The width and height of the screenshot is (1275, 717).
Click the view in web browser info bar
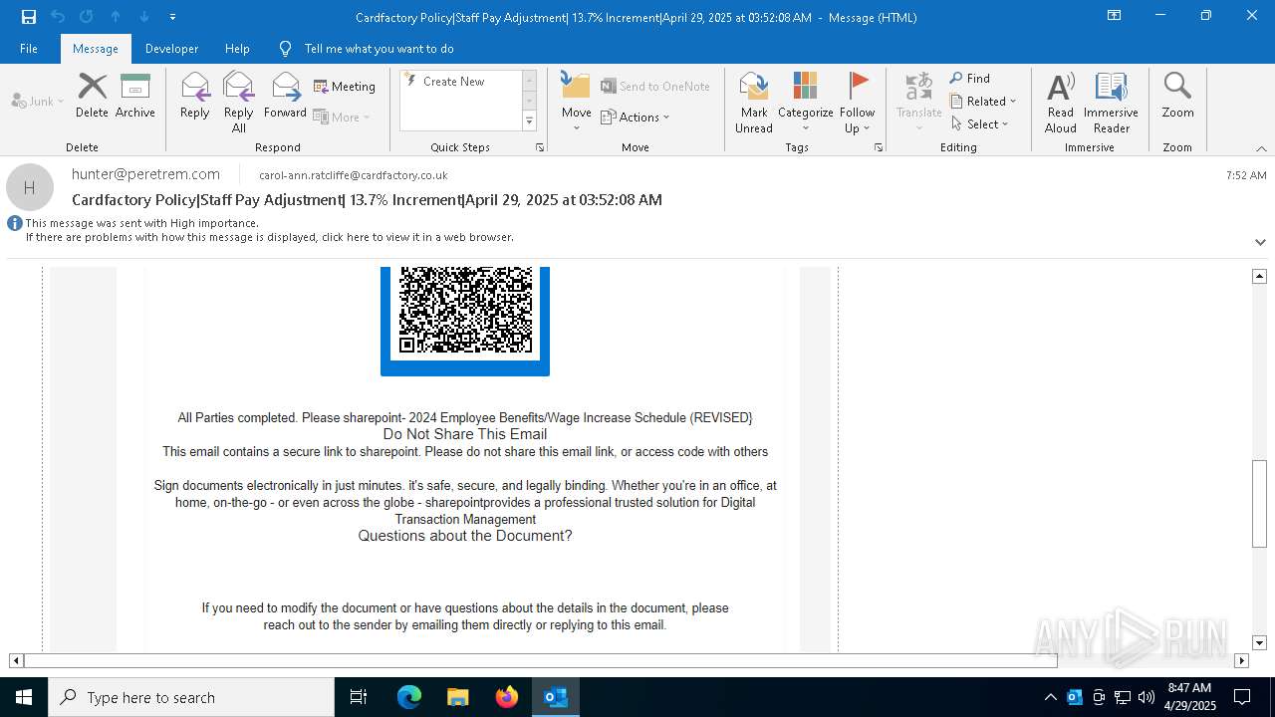[x=270, y=237]
